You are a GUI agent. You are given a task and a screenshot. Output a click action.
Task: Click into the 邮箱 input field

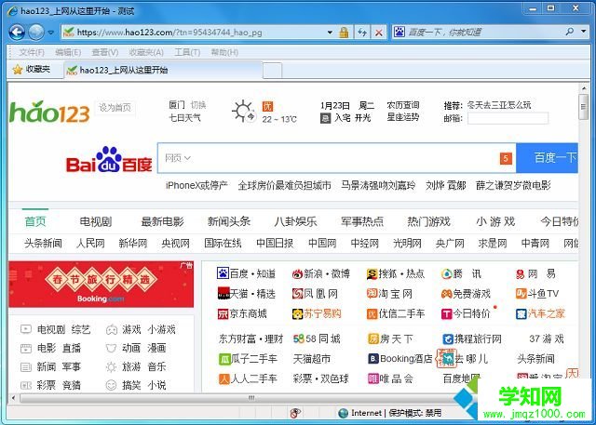[508, 118]
